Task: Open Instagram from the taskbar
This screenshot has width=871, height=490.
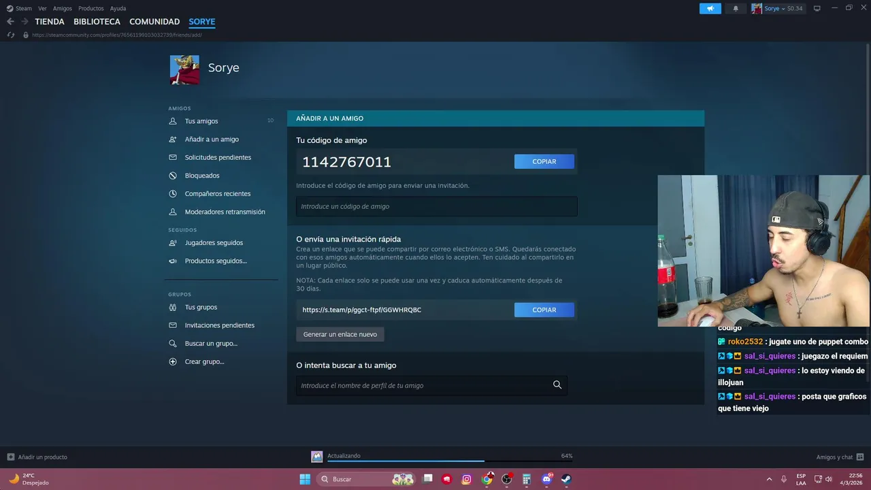Action: [467, 479]
